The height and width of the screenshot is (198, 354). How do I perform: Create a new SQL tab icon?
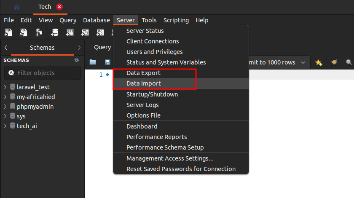(x=8, y=32)
